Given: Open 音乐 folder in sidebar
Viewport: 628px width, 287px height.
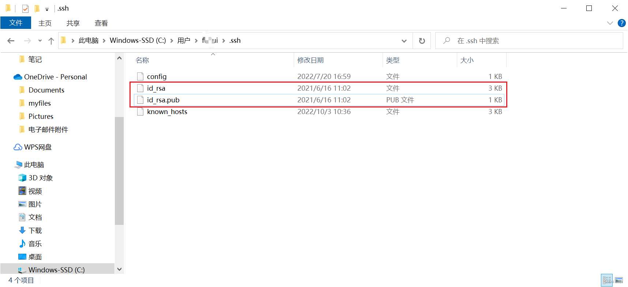Looking at the screenshot, I should tap(35, 243).
